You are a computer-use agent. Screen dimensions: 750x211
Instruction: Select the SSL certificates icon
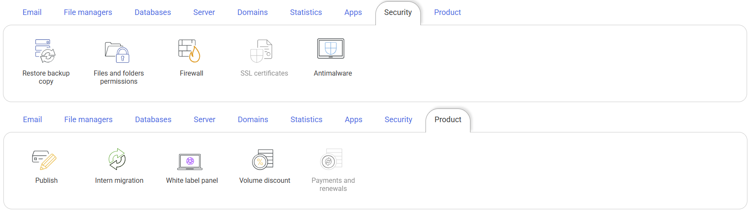(262, 51)
